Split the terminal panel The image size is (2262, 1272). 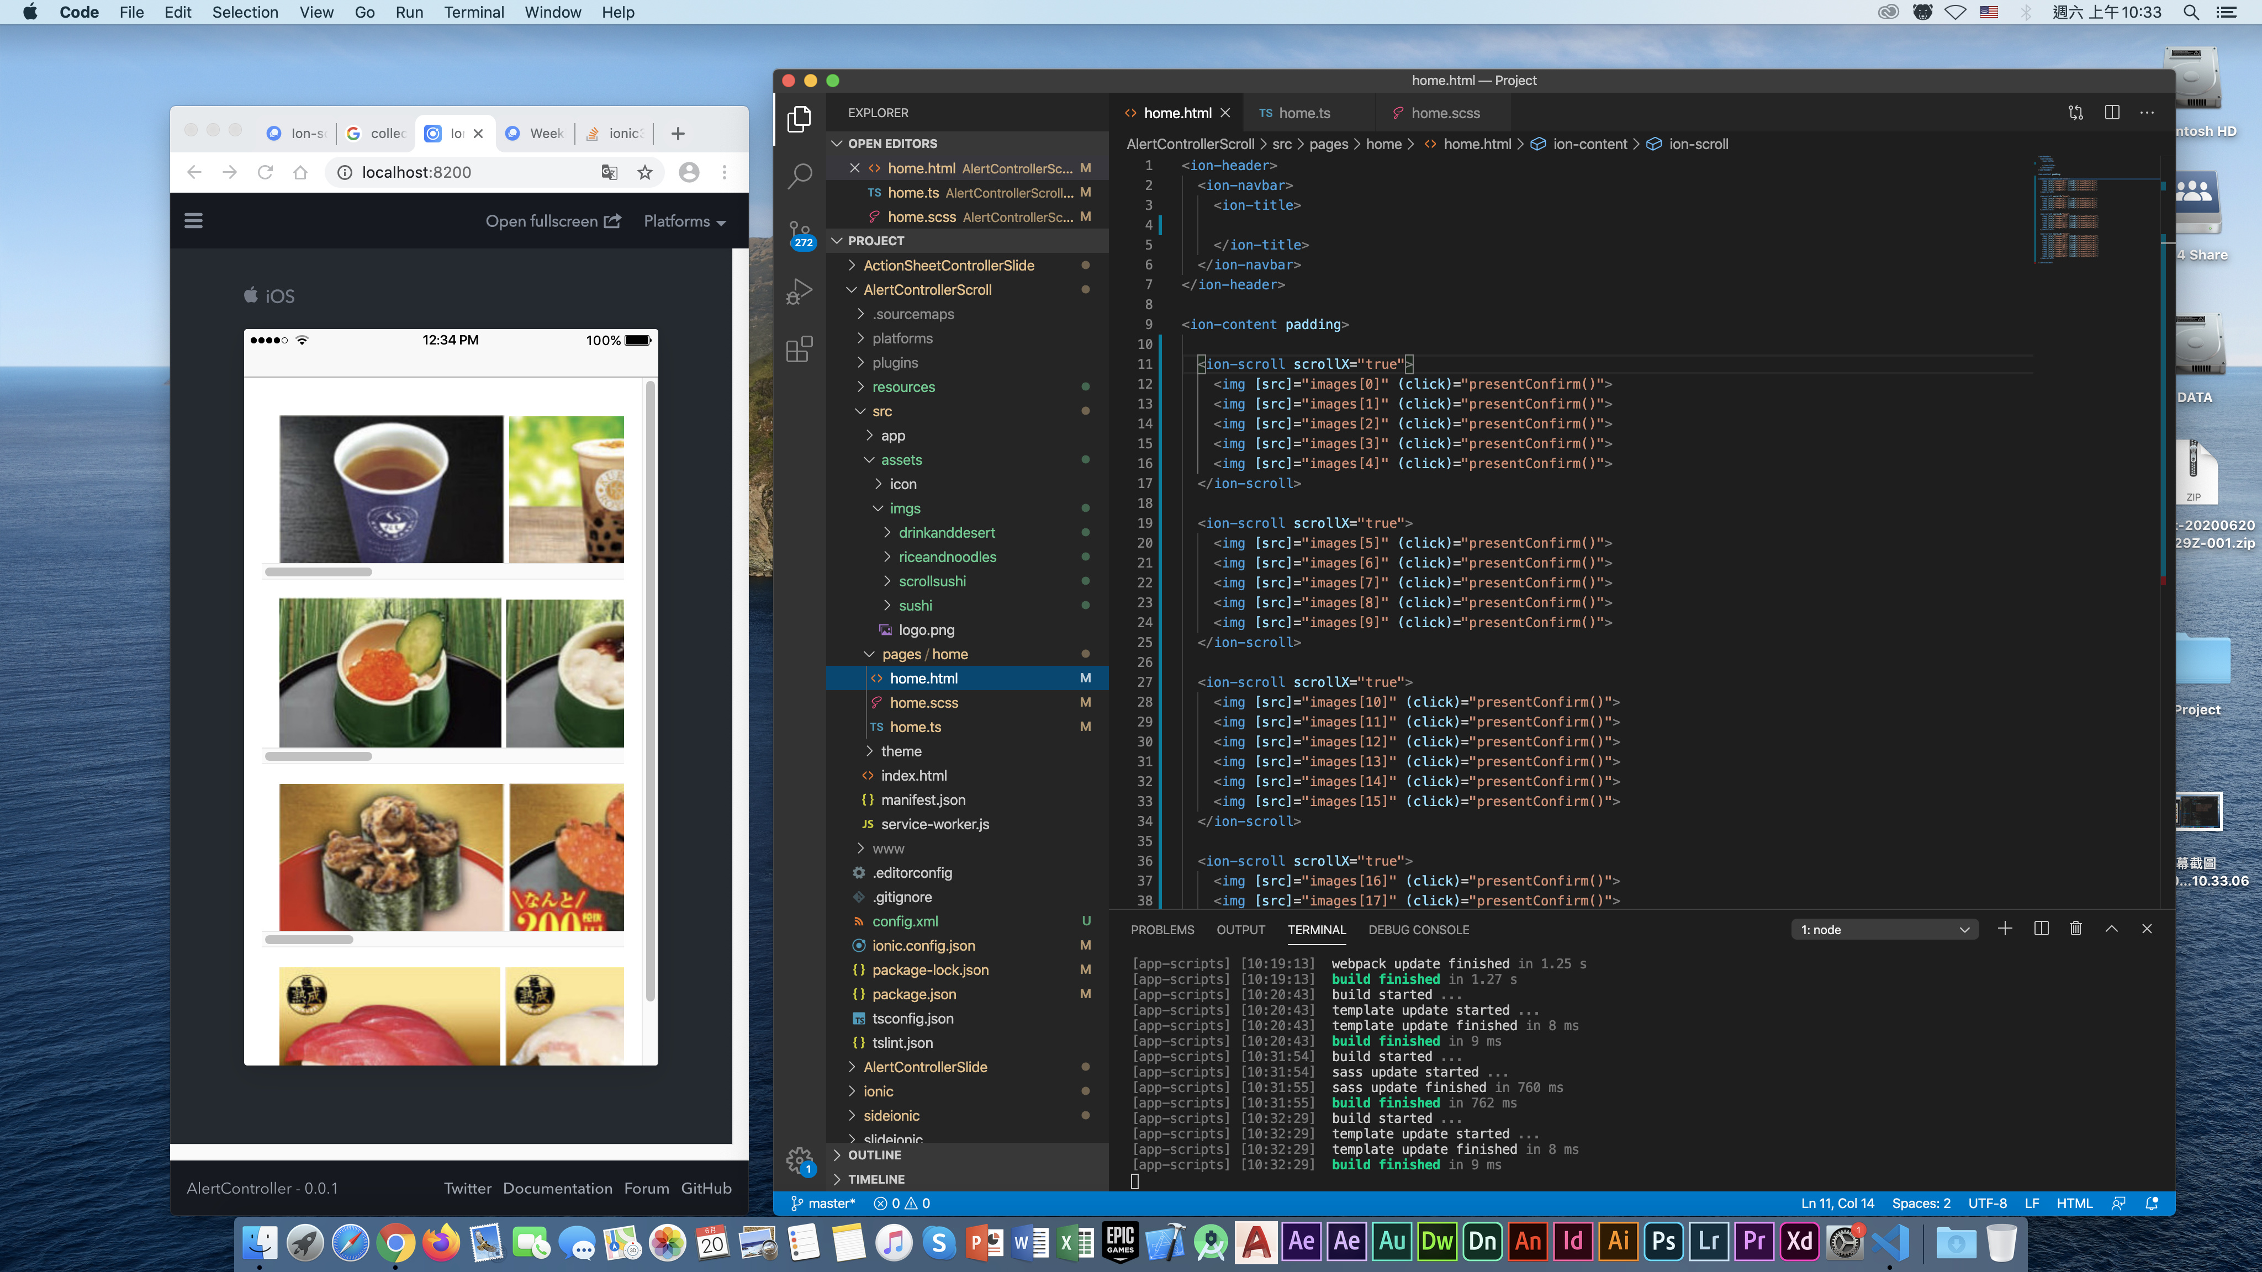[2041, 929]
